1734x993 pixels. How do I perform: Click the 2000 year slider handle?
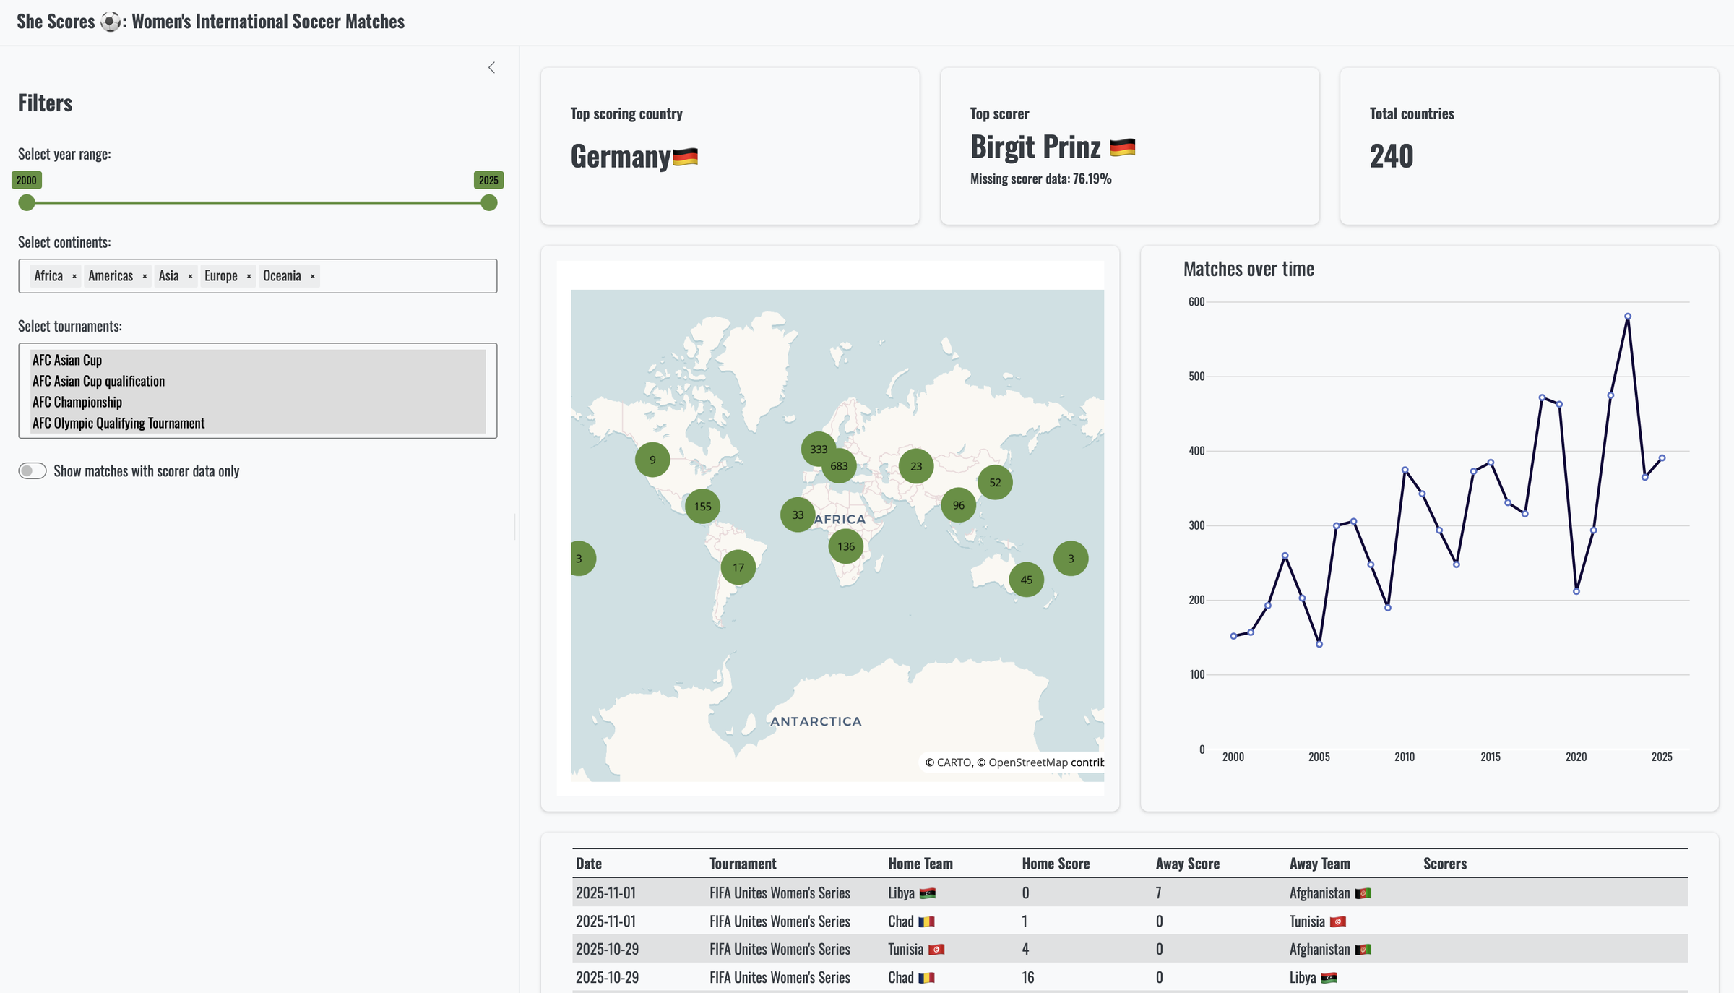click(27, 203)
